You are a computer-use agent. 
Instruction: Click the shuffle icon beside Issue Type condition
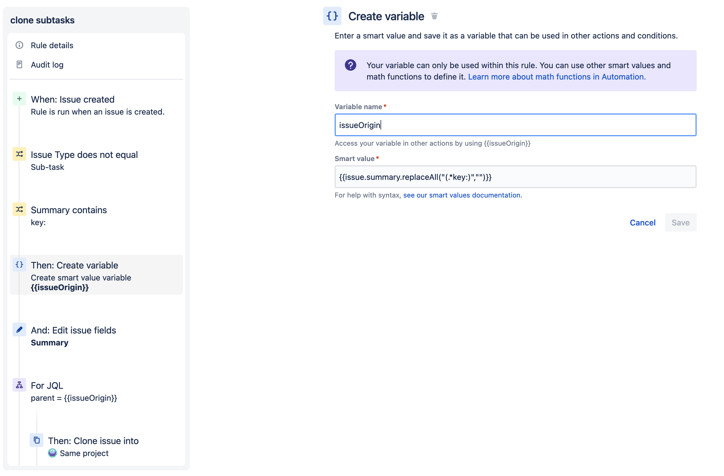[19, 154]
